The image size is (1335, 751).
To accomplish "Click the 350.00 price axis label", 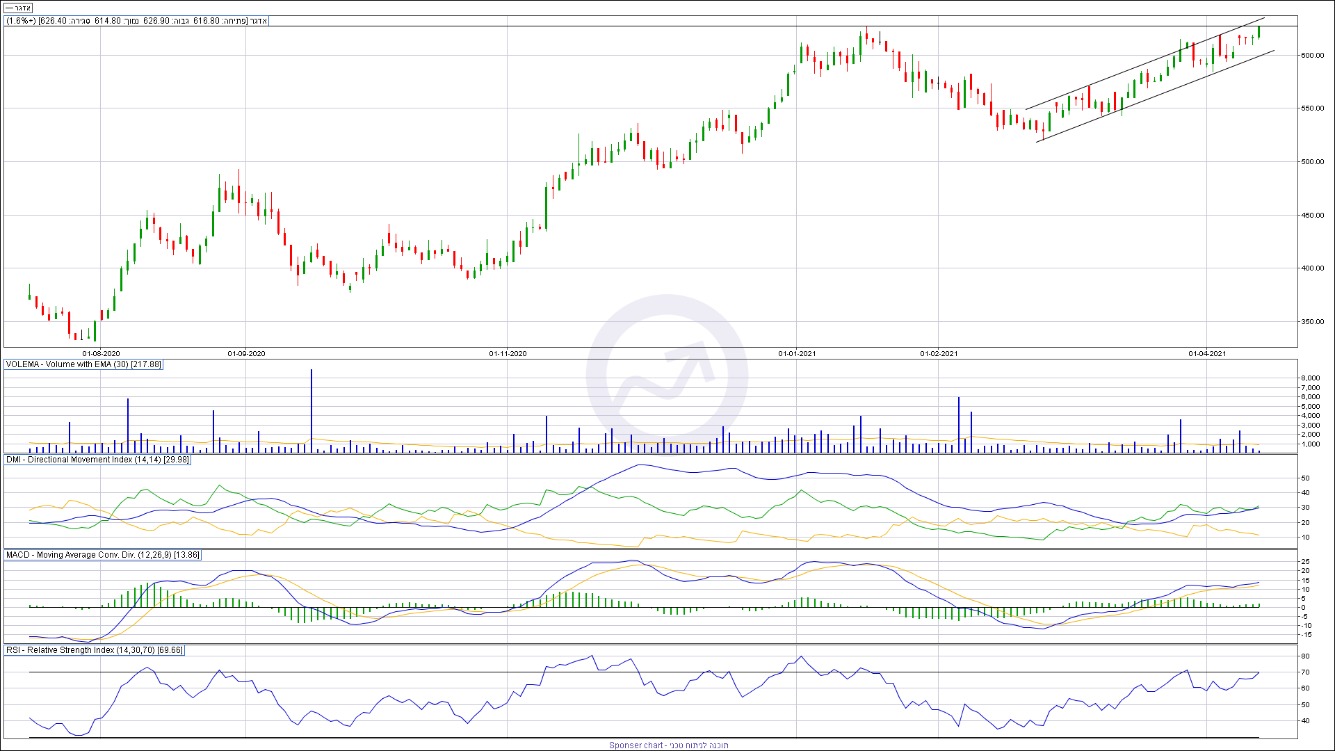I will pos(1313,322).
